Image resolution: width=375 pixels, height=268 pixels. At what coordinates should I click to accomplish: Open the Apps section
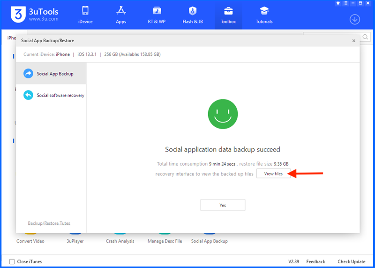point(121,15)
